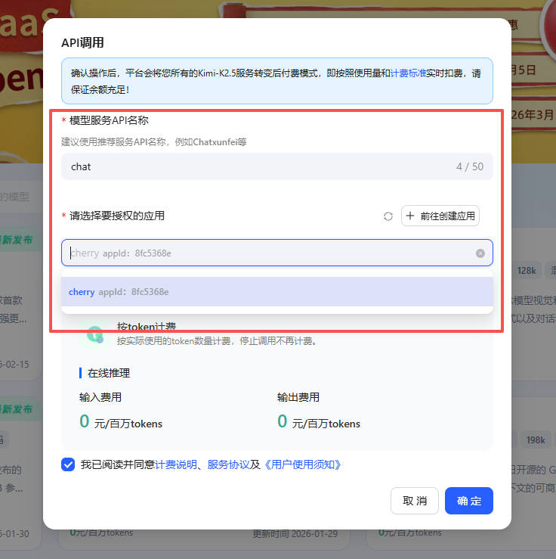Click the API调用 dialog title

(82, 42)
